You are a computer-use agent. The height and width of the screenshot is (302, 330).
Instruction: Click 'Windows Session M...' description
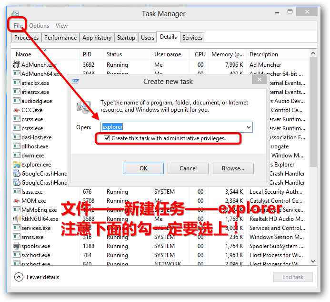[x=277, y=237]
